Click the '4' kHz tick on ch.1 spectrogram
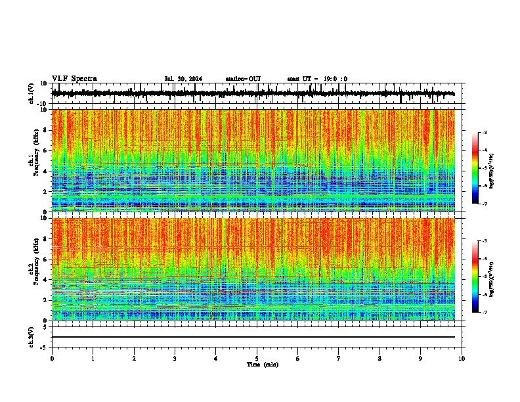 pos(45,171)
